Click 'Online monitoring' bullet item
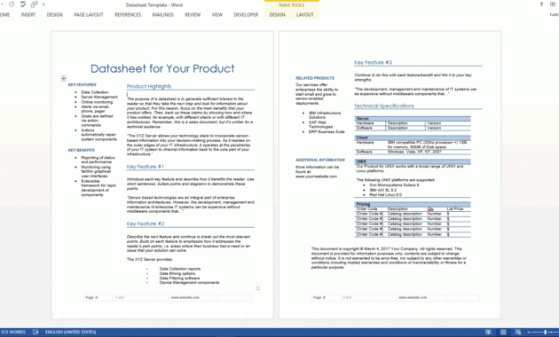The height and width of the screenshot is (337, 559). [x=97, y=102]
